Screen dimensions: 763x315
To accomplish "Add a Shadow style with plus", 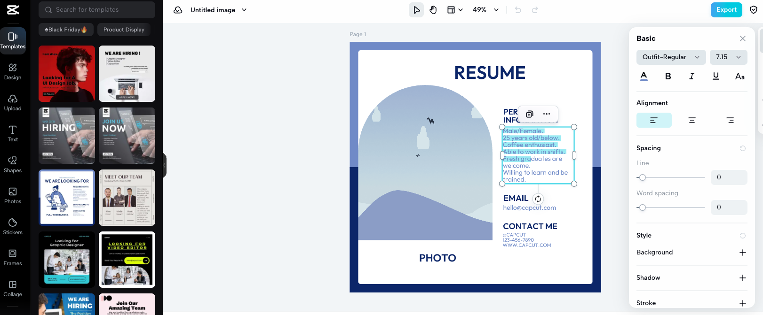I will [x=743, y=278].
